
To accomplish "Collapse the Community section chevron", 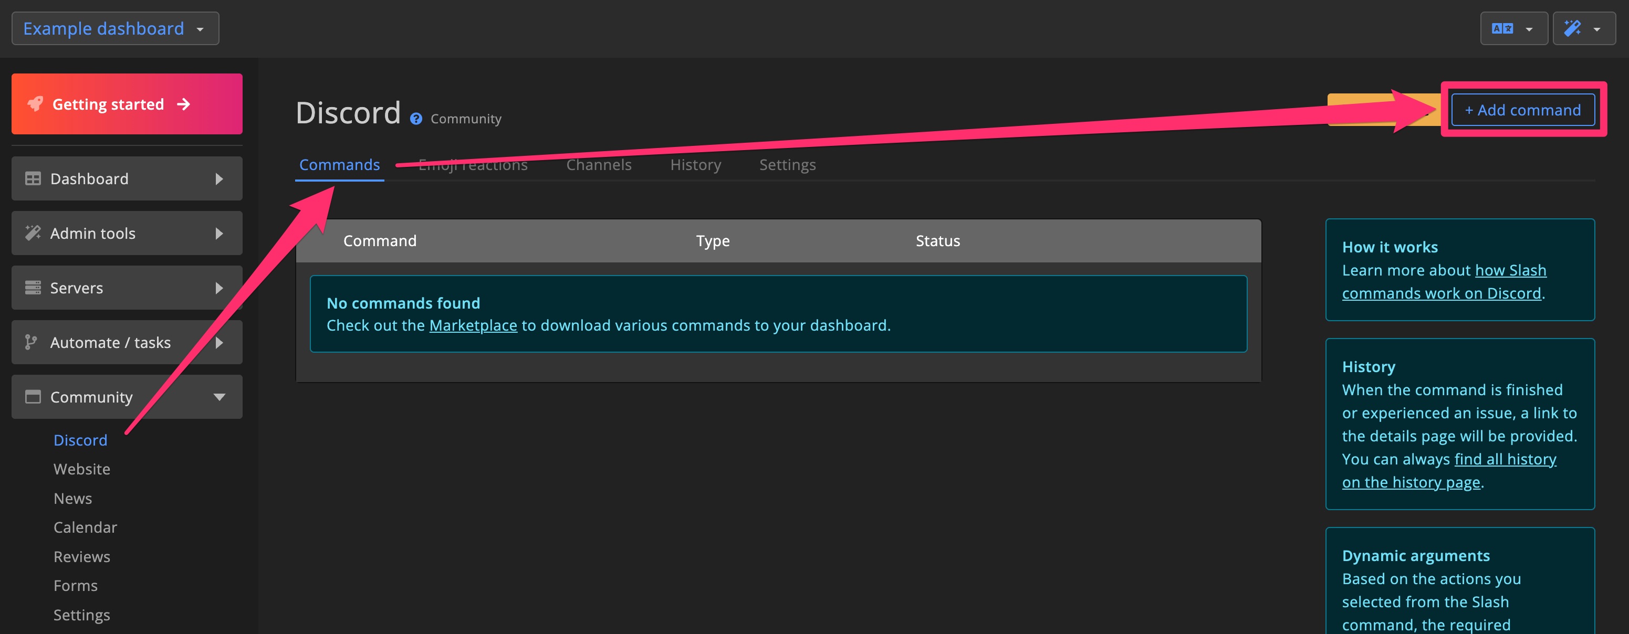I will click(220, 397).
